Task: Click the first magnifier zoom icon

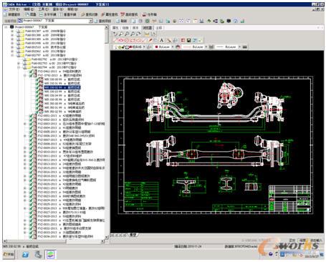Action: click(121, 34)
